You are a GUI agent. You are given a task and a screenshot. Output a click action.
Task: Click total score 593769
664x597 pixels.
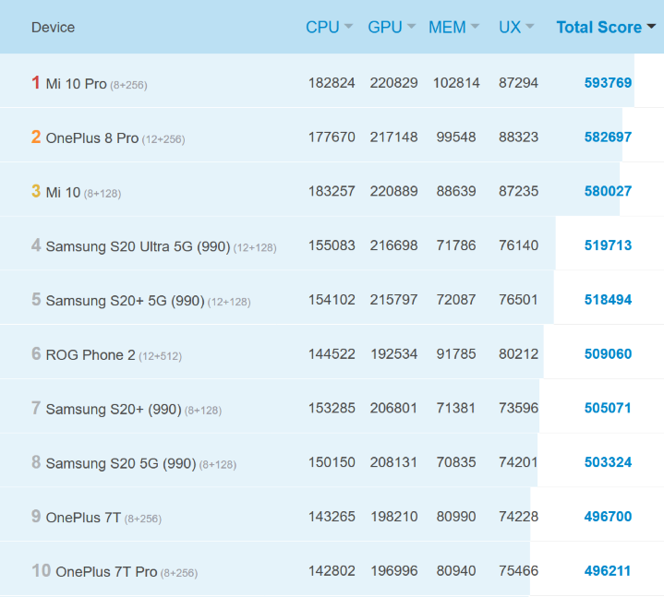(x=608, y=82)
